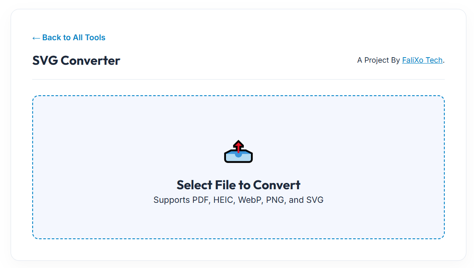The width and height of the screenshot is (474, 268).
Task: Click "PDF" in the supported formats text
Action: pos(201,200)
